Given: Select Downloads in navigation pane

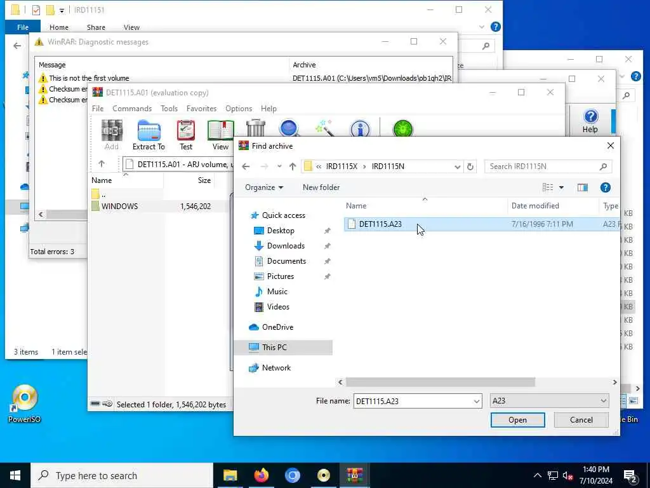Looking at the screenshot, I should [x=286, y=246].
